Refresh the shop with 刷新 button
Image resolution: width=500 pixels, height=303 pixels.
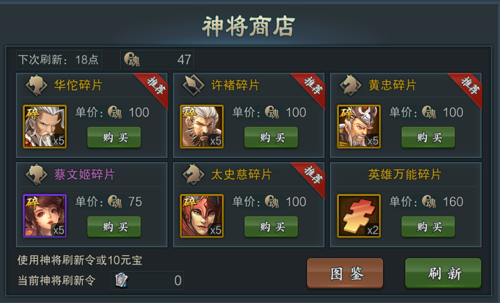point(443,274)
